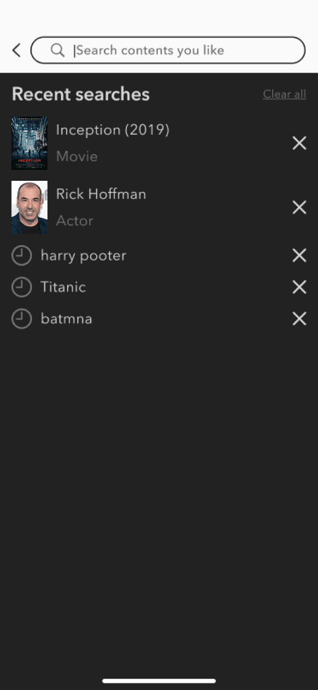Search again for Titanic

63,287
